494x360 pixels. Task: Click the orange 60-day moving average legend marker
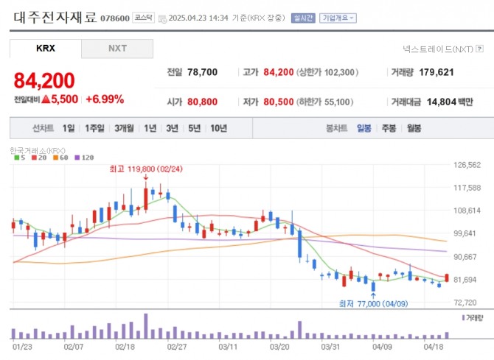tap(56, 158)
